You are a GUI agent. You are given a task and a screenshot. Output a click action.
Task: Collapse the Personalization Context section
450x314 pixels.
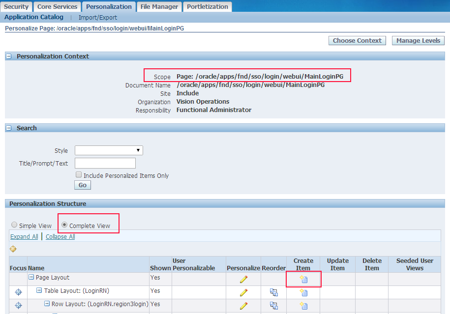point(9,56)
